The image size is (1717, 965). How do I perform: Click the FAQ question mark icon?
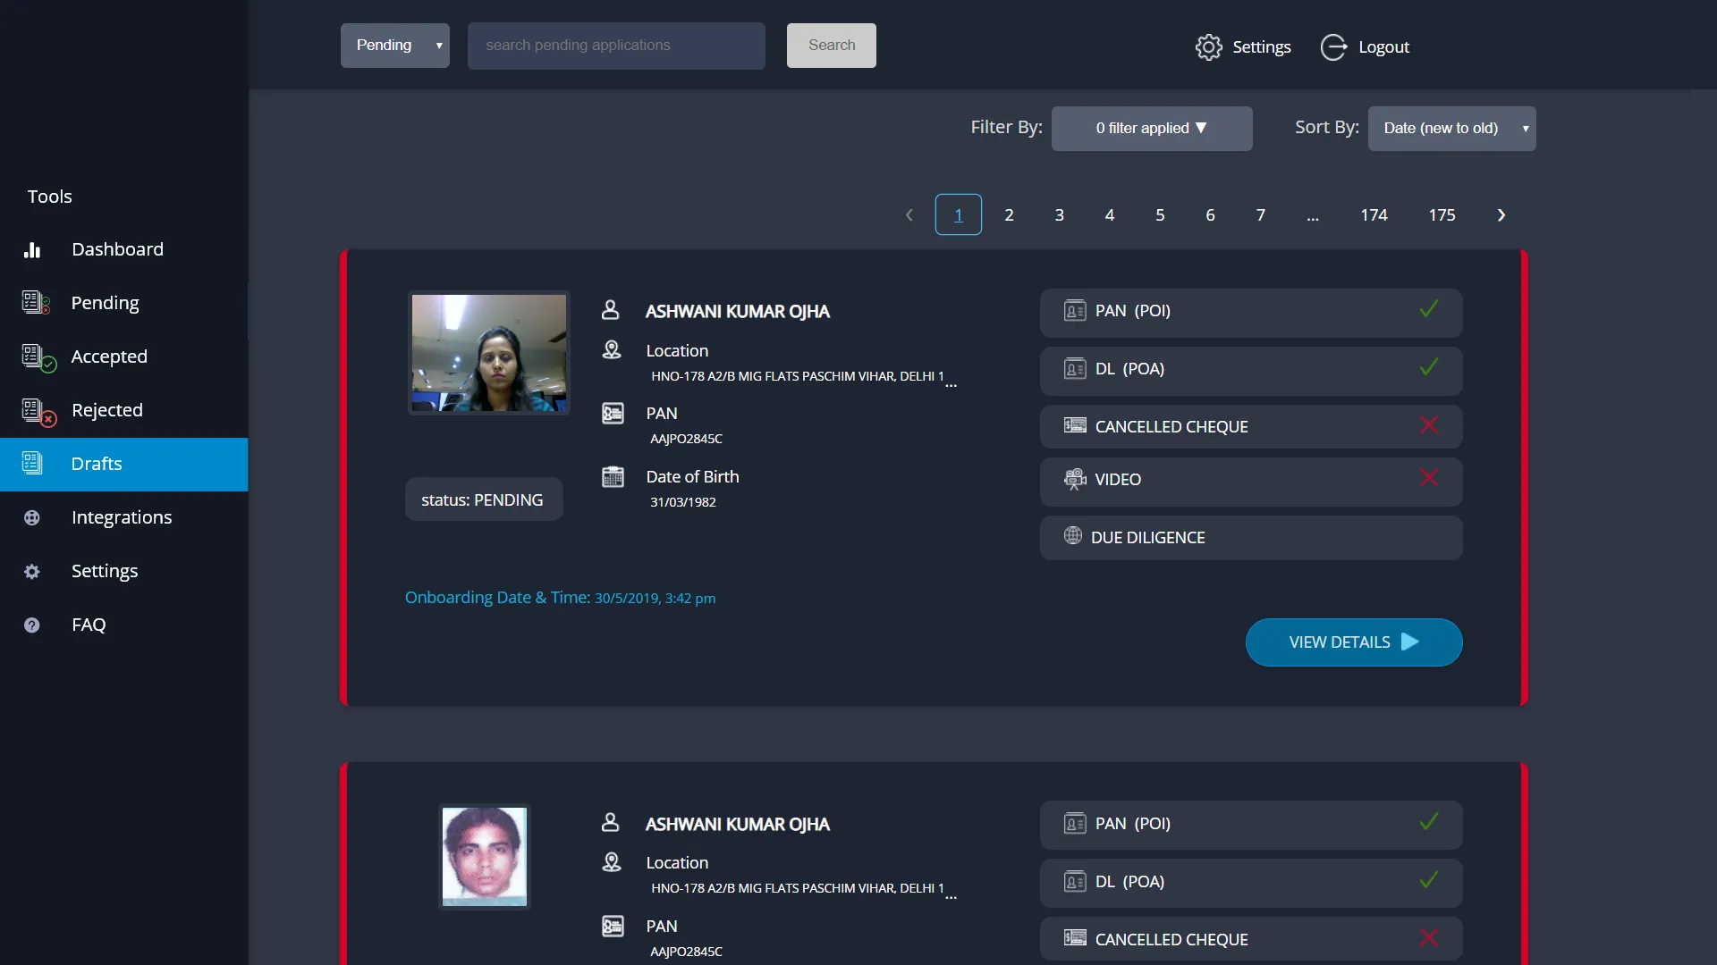pyautogui.click(x=32, y=625)
